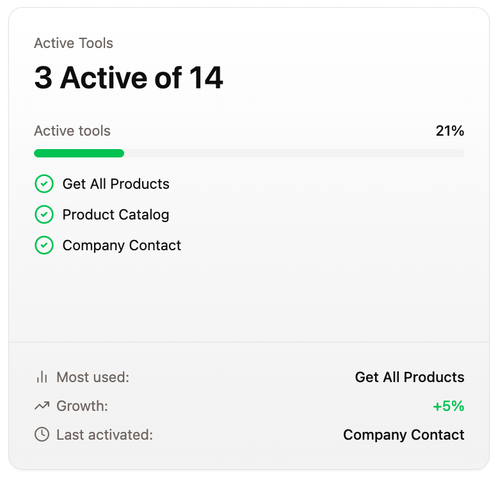Viewport: 498px width, 480px height.
Task: Select the Company Contact tool label
Action: click(122, 245)
